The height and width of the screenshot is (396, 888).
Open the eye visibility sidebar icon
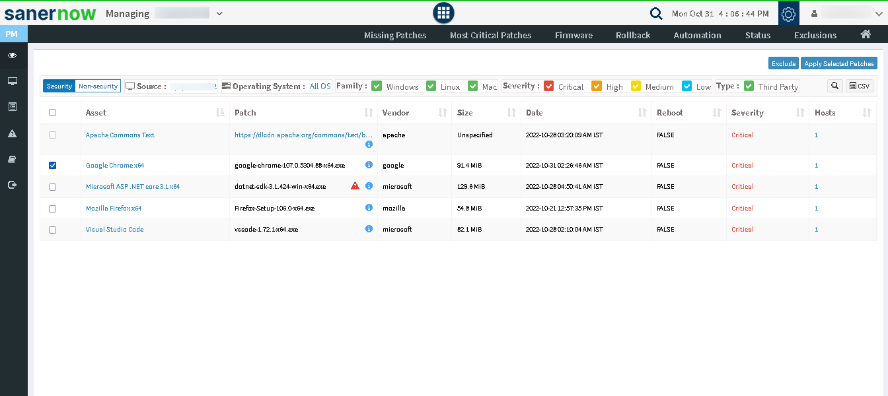click(x=13, y=55)
